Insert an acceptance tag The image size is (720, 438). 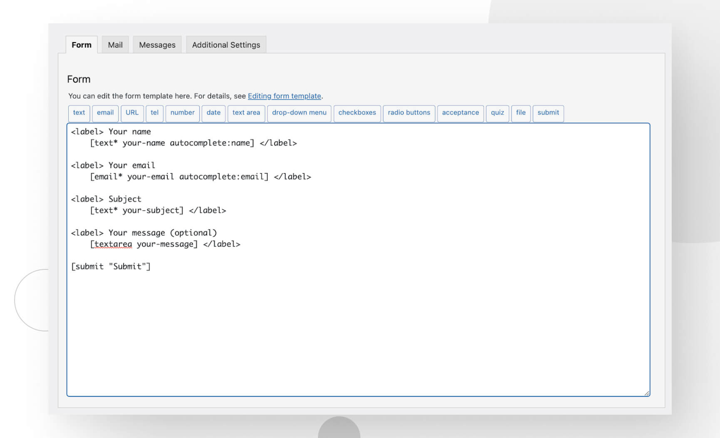coord(460,113)
